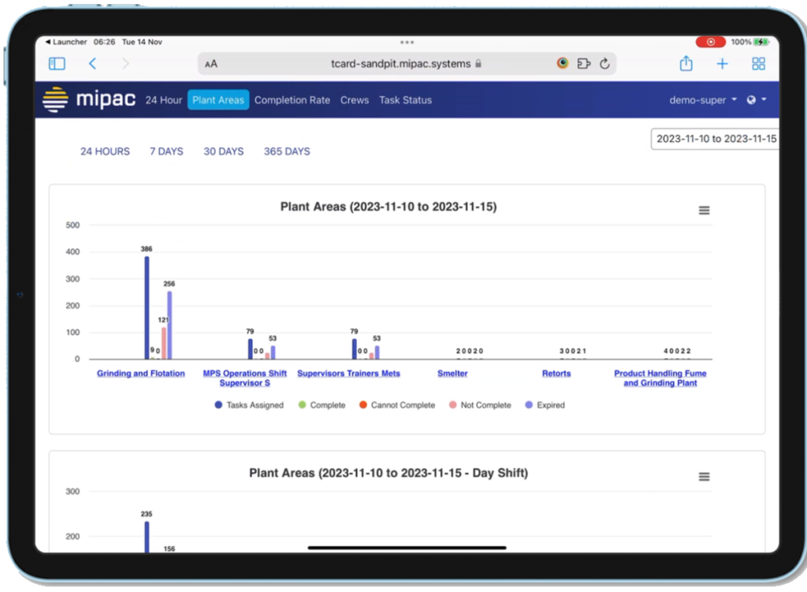Open the Grinding and Flotation plant area
The width and height of the screenshot is (807, 592).
tap(140, 373)
